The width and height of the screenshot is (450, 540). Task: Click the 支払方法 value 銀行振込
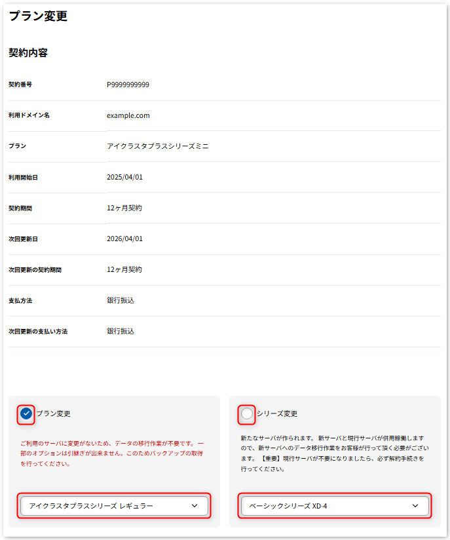121,300
